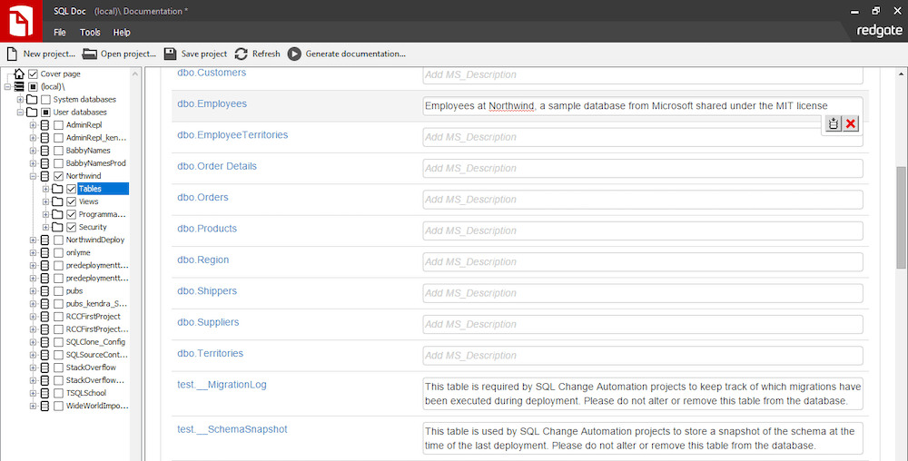Click the Open project folder icon
This screenshot has height=461, width=908.
tap(90, 54)
